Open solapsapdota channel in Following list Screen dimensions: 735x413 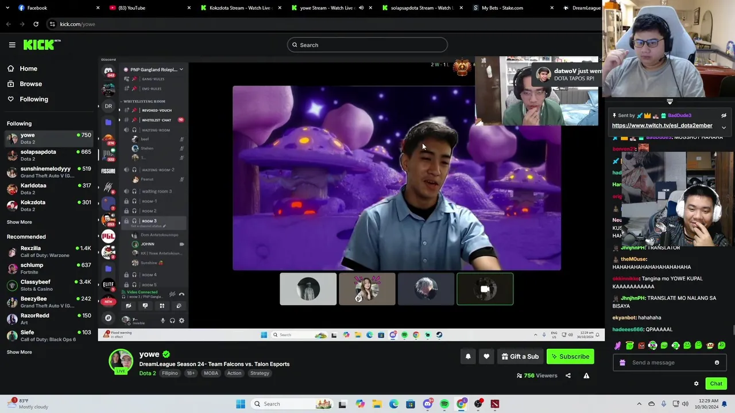[49, 155]
